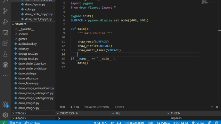Click draw_multi_lines(SURFACE) on line 13
Viewport: 221px width, 124px height.
pos(99,50)
